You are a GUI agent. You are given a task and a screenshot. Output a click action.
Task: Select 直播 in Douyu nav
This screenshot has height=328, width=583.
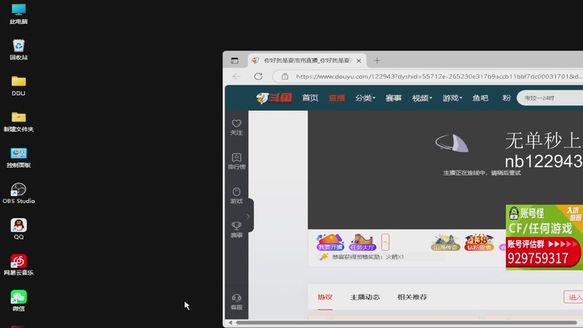point(337,98)
